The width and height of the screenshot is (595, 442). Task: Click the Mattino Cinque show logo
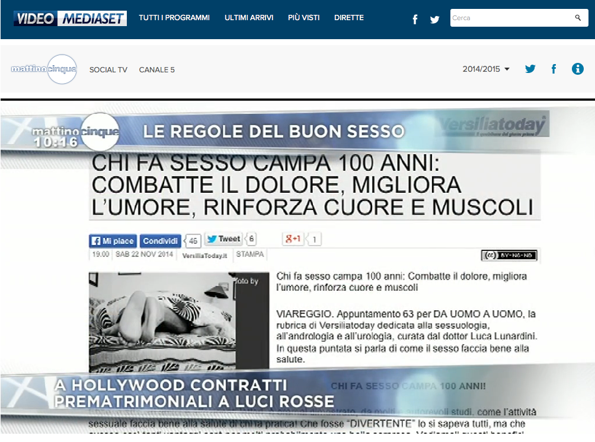(44, 69)
